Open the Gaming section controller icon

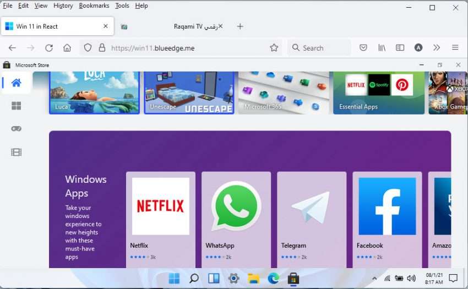click(16, 129)
